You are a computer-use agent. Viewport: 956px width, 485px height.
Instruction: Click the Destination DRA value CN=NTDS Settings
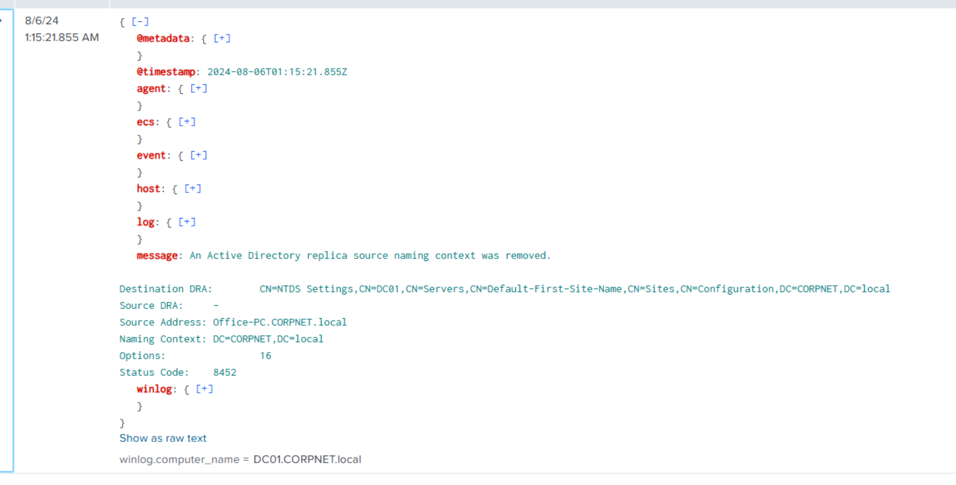click(x=575, y=289)
